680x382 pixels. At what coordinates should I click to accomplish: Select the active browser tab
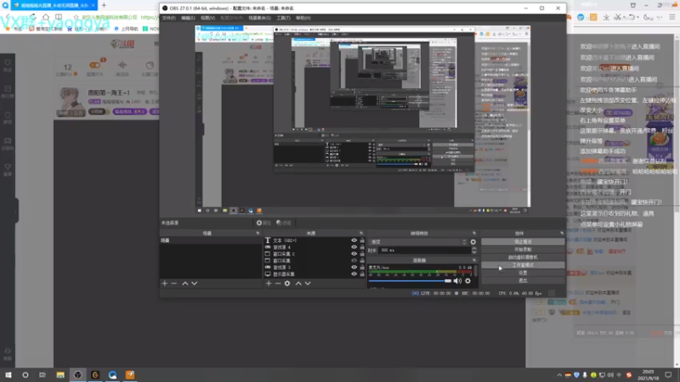click(54, 5)
